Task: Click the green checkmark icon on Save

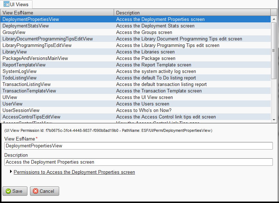Action: click(8, 191)
